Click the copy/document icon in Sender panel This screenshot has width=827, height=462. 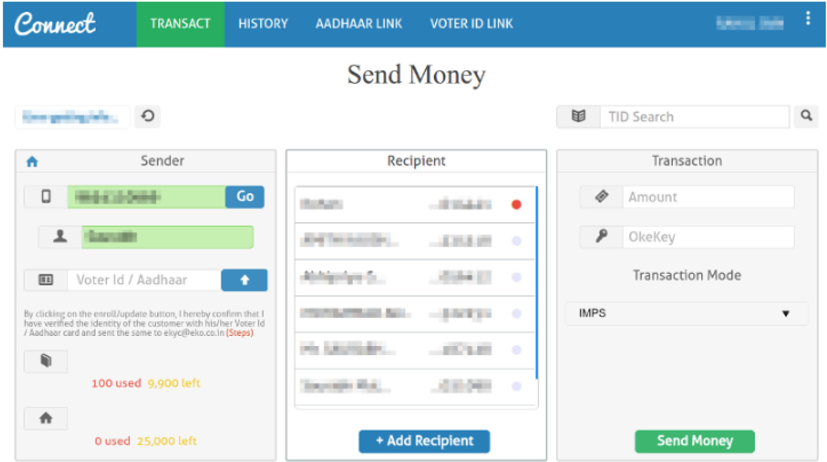(46, 360)
